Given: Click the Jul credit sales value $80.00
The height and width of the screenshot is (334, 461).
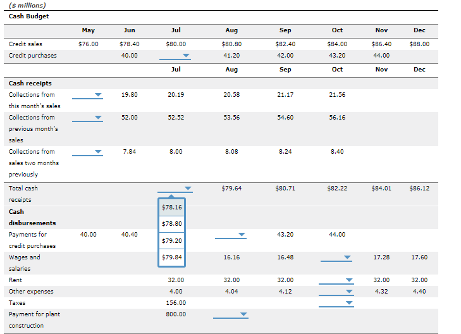Looking at the screenshot, I should click(176, 44).
